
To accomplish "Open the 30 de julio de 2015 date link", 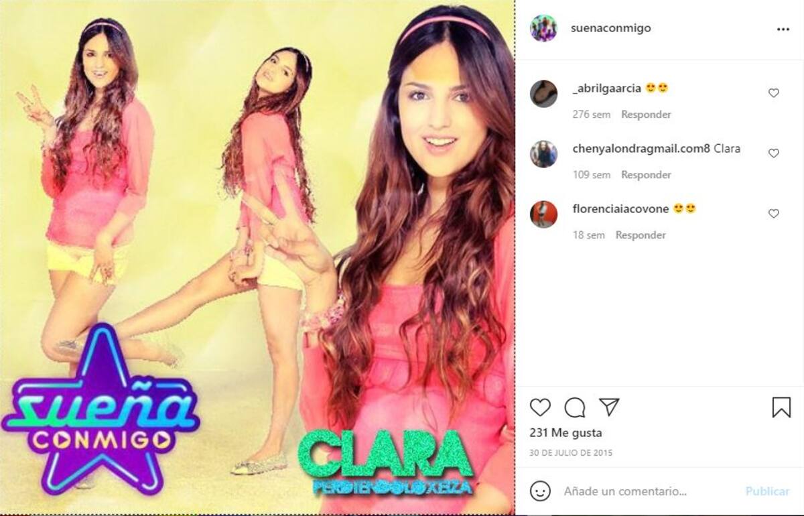I will tap(571, 453).
